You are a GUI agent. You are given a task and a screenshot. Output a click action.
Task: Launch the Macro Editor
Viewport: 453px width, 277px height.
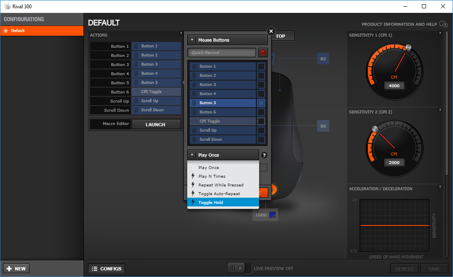pos(156,125)
